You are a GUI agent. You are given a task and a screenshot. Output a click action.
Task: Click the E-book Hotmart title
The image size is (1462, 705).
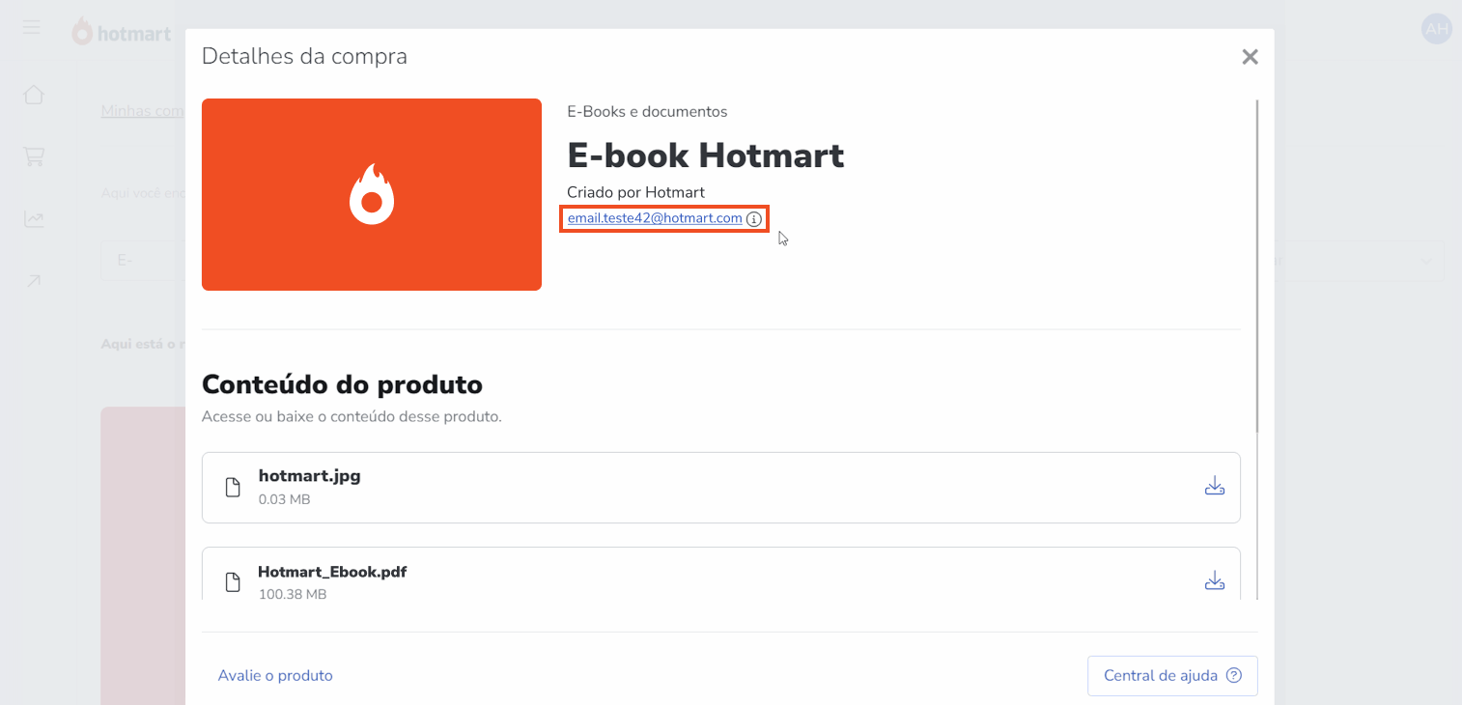point(706,155)
